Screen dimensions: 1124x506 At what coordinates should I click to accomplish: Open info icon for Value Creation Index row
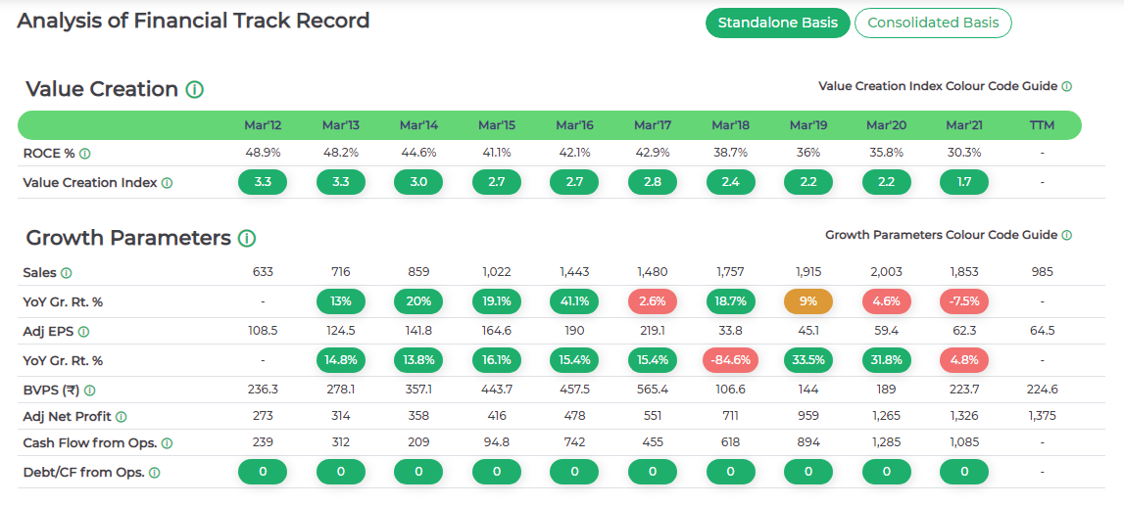(167, 183)
